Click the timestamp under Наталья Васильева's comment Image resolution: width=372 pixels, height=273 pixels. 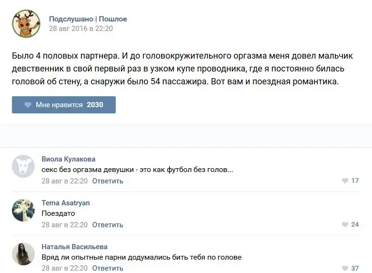tap(64, 268)
